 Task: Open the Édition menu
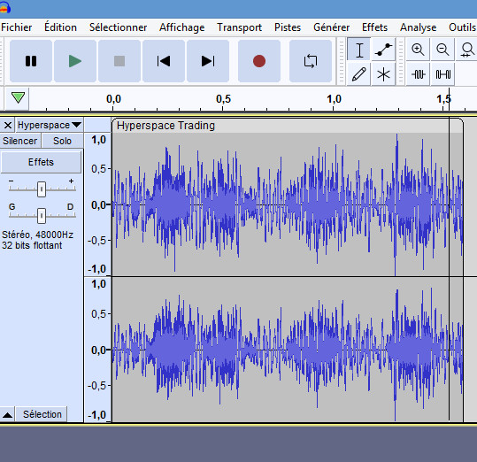click(60, 27)
